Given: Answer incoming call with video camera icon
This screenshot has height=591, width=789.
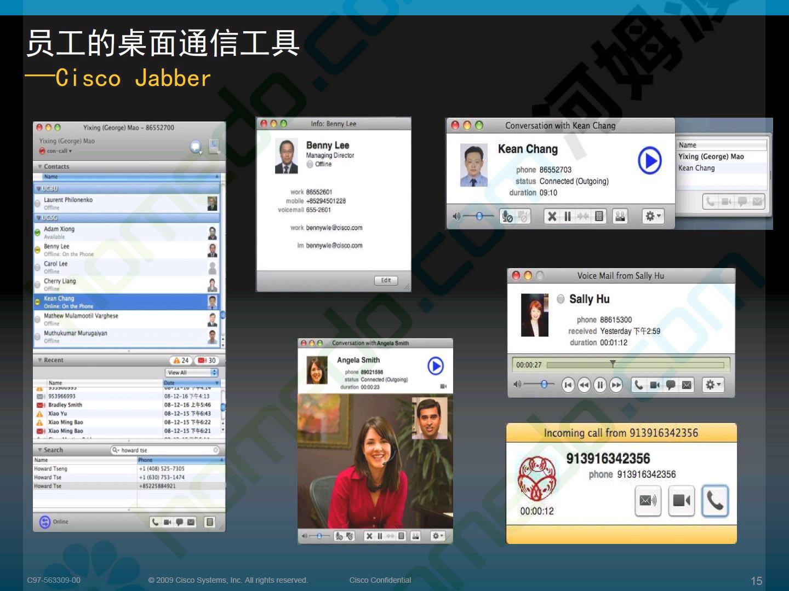Looking at the screenshot, I should click(681, 501).
